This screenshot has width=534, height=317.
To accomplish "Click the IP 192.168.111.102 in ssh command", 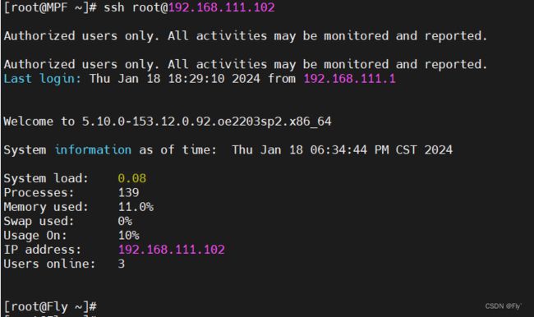I will (x=221, y=7).
